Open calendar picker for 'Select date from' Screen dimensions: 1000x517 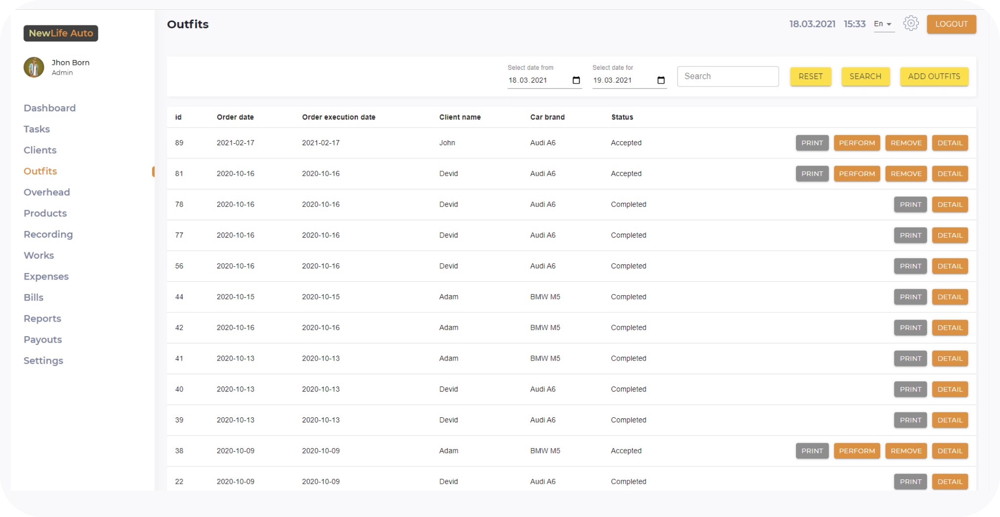point(576,80)
